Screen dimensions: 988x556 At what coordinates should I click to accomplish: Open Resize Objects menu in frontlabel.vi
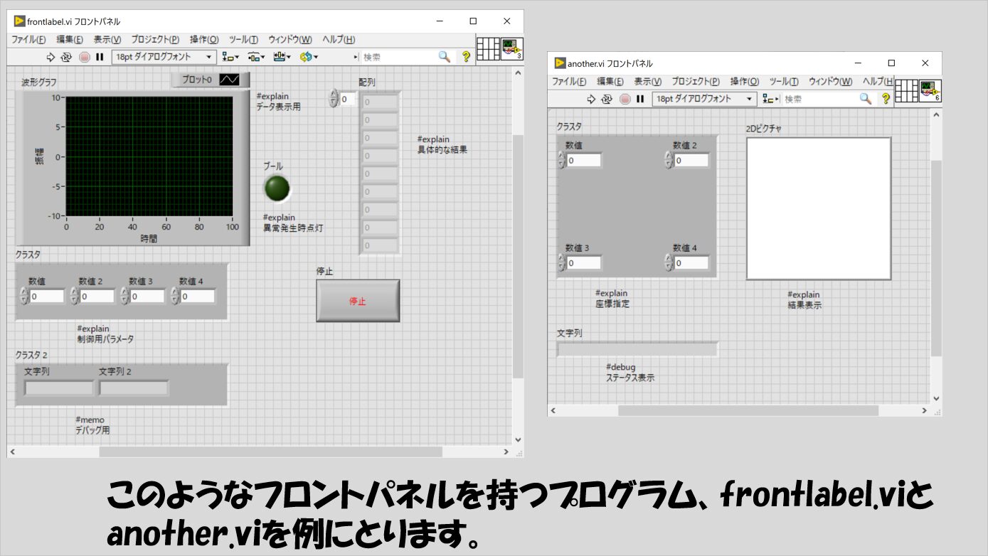point(282,57)
